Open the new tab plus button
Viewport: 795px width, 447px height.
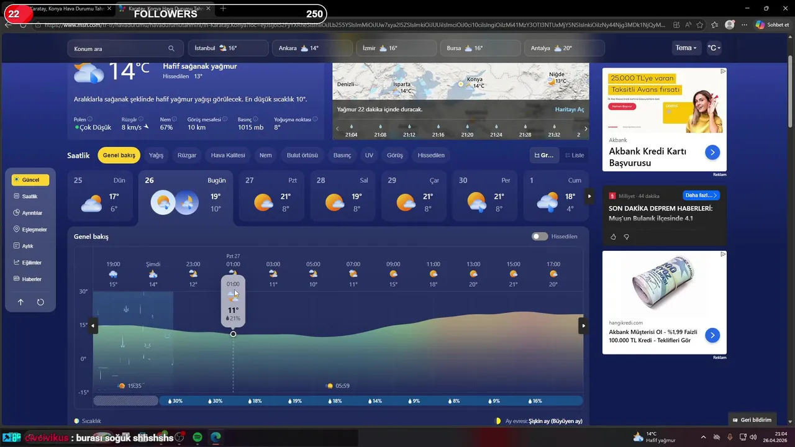(x=224, y=9)
